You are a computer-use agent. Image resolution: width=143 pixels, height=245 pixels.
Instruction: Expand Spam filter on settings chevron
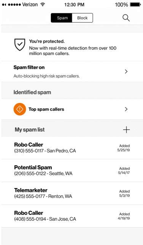[x=126, y=72]
